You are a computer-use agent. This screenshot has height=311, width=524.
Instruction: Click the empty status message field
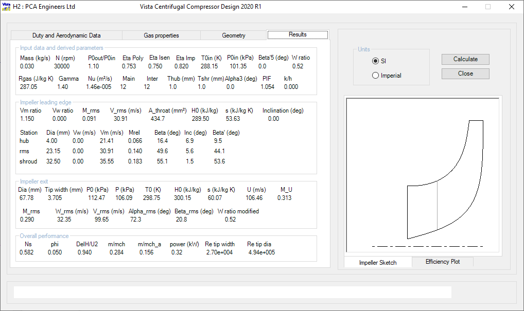coord(232,292)
